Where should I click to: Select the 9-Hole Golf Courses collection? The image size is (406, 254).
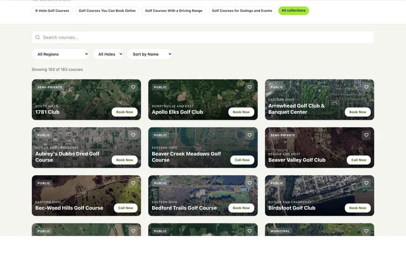click(52, 11)
